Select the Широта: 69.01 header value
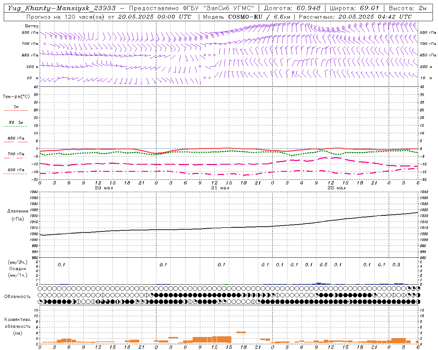The width and height of the screenshot is (438, 350). pyautogui.click(x=354, y=8)
